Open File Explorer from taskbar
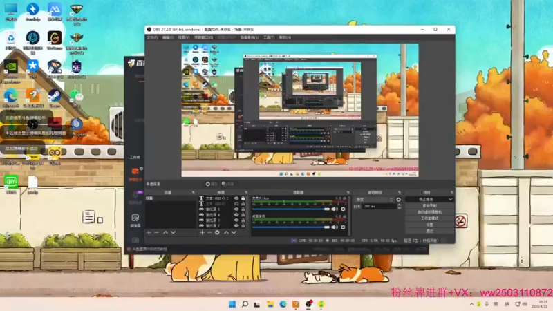This screenshot has width=553, height=311. (270, 304)
